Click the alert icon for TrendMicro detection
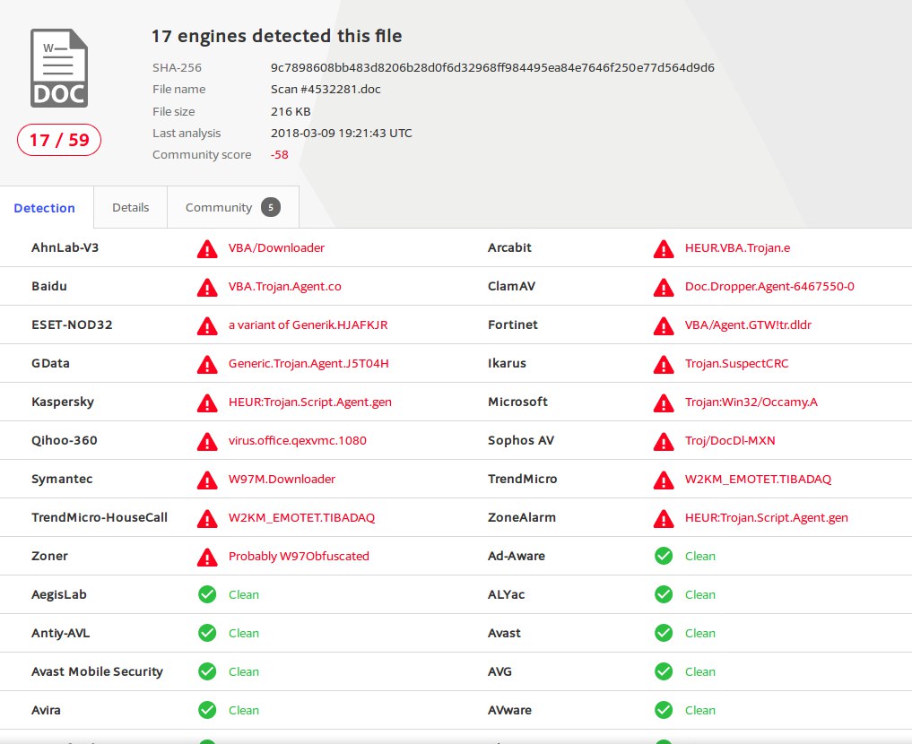Viewport: 912px width, 744px height. click(x=664, y=480)
